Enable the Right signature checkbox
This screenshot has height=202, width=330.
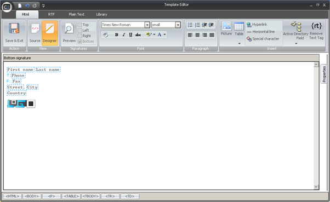click(80, 36)
